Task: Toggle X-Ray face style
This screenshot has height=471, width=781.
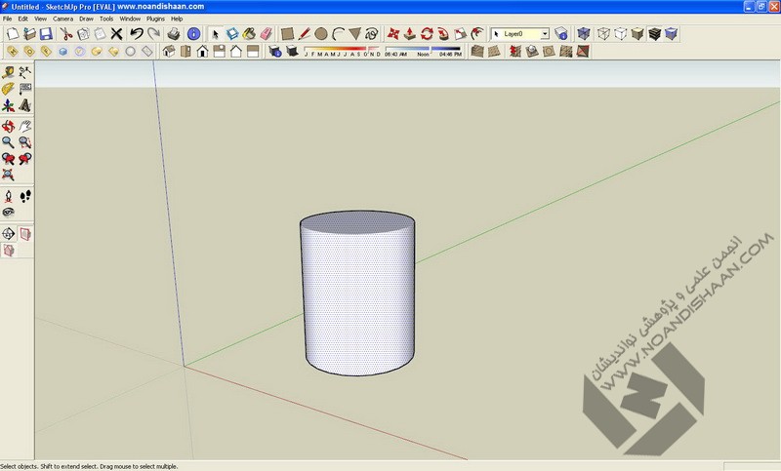Action: tap(584, 33)
